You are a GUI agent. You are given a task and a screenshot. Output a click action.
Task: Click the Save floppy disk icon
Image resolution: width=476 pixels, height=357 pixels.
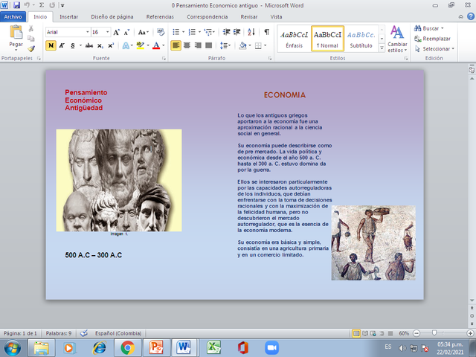(16, 5)
